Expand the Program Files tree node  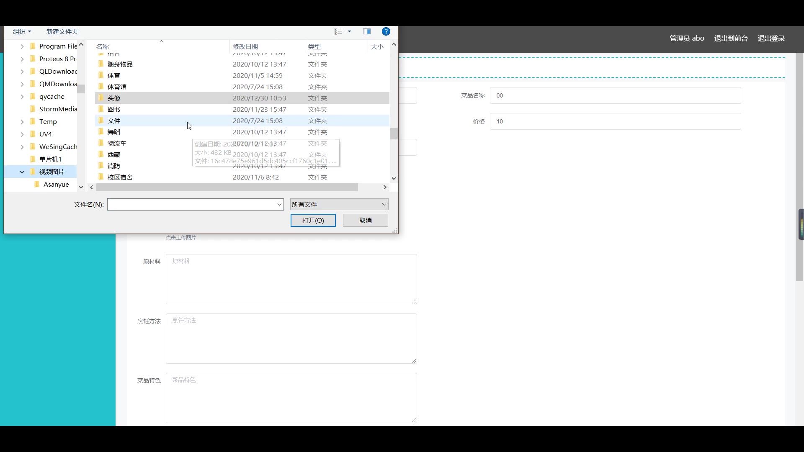click(x=22, y=46)
